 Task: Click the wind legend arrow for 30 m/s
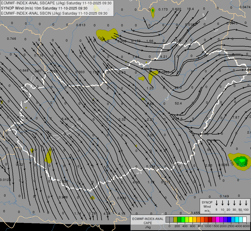pos(234,203)
